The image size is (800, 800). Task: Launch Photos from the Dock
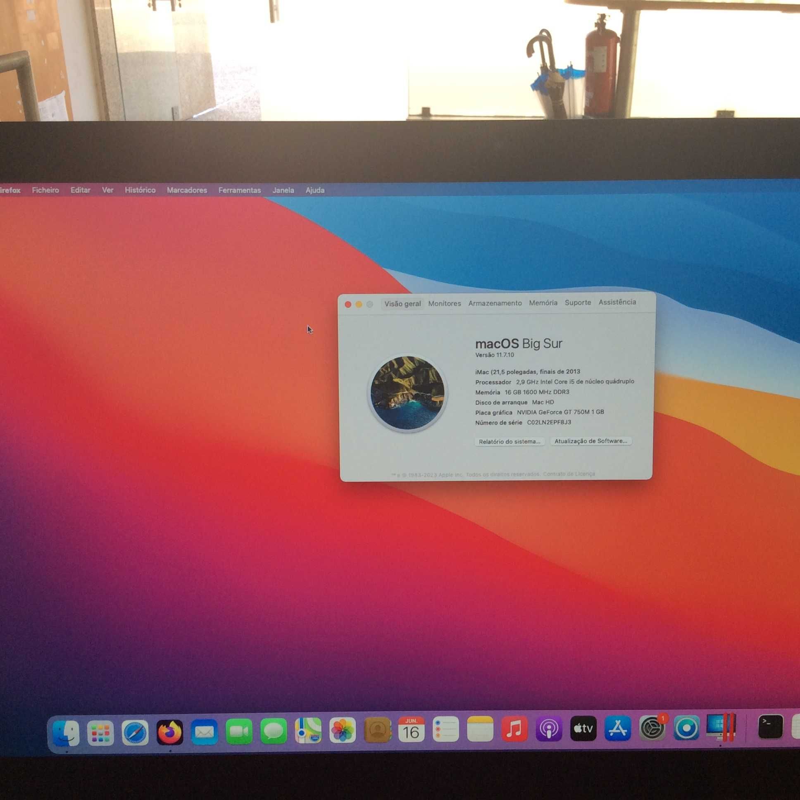(343, 731)
